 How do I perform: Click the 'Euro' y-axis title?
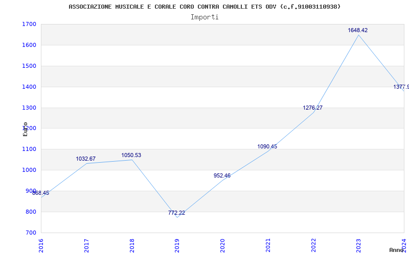pyautogui.click(x=25, y=130)
